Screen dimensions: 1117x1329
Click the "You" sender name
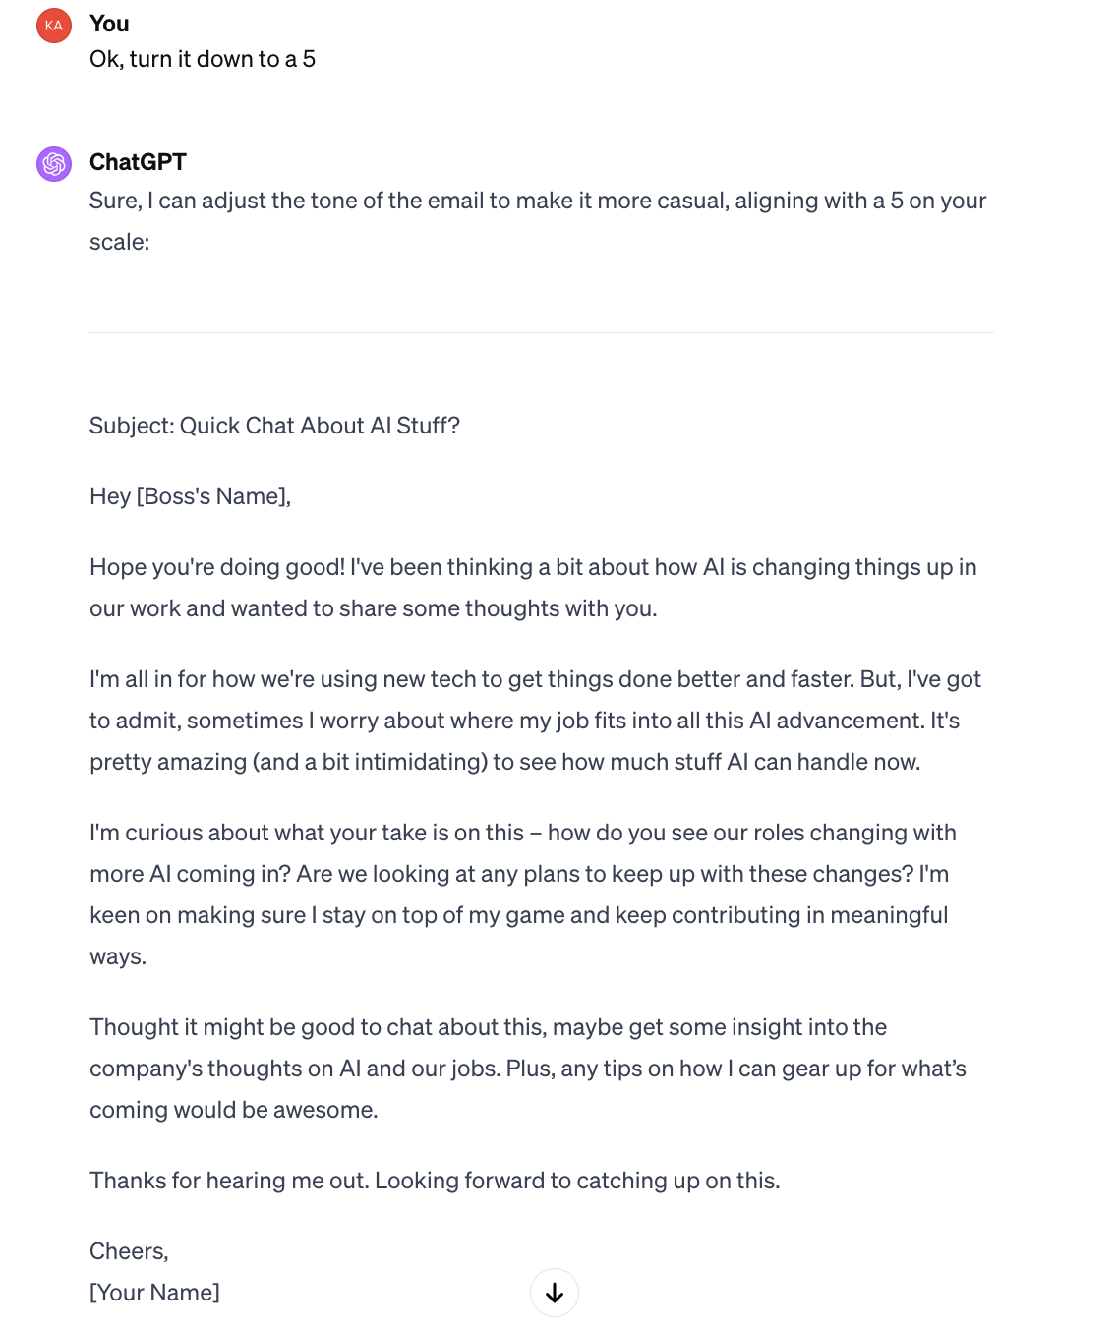(x=109, y=24)
